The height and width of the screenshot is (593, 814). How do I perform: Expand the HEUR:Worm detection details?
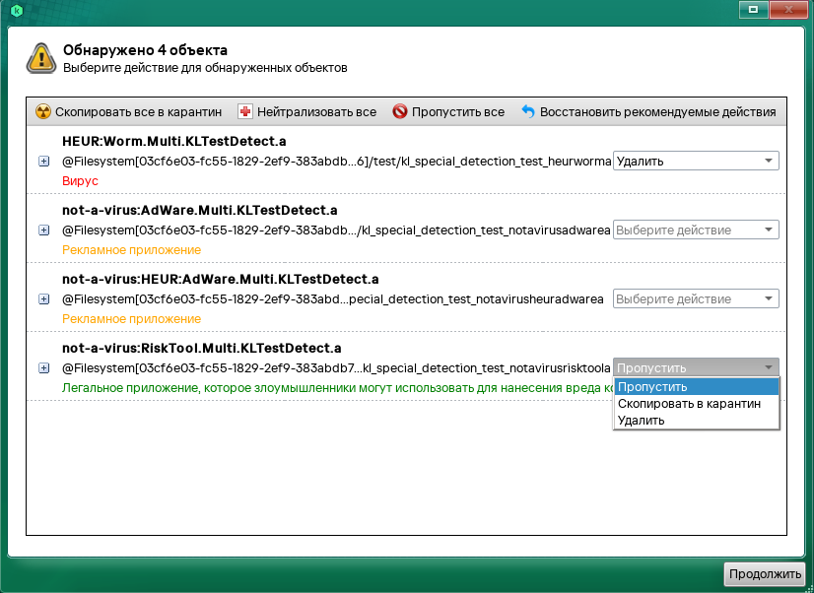click(x=43, y=162)
